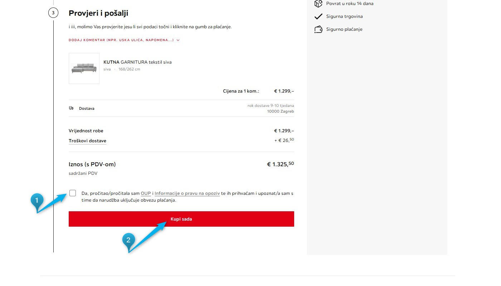Screen dimensions: 501x286
Task: Click the secure shop checkmark icon
Action: [318, 16]
